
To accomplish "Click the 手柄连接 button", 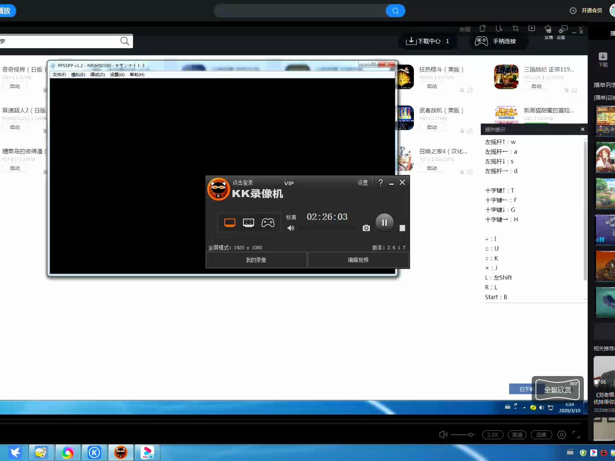I will pos(499,41).
